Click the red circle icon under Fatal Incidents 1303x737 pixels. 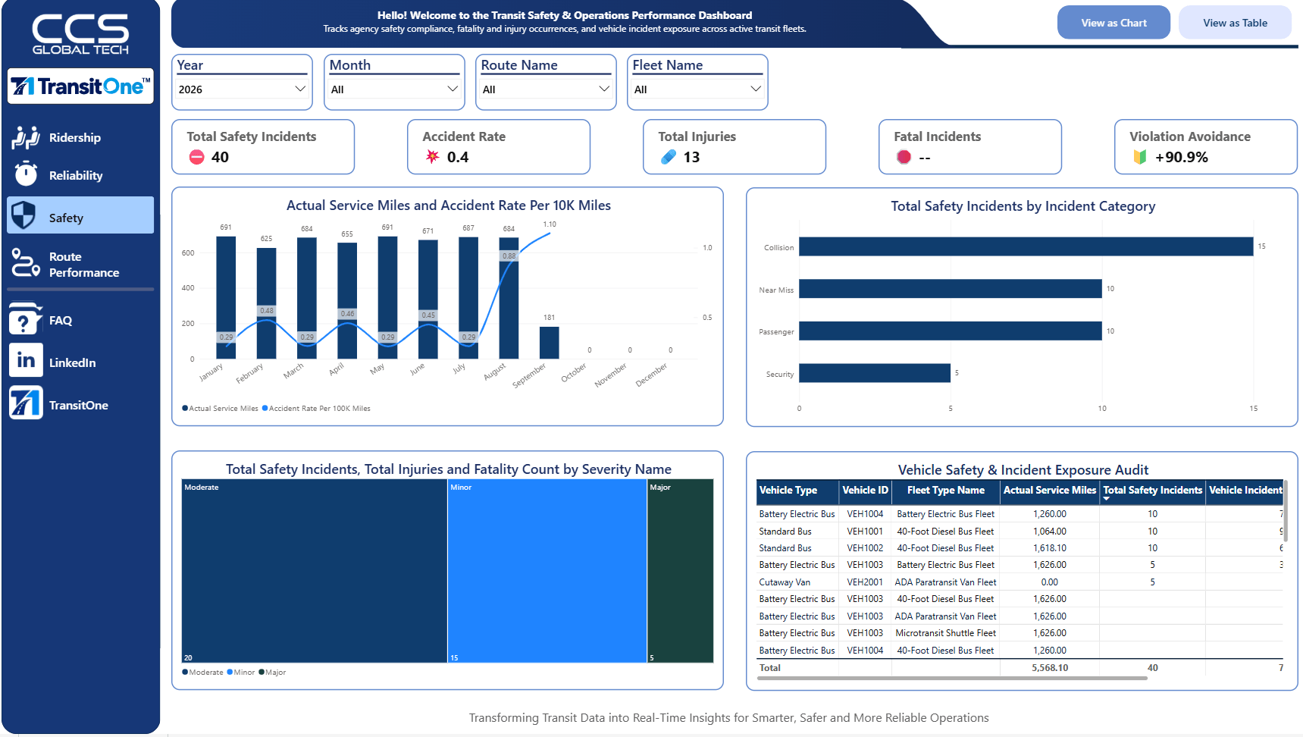pos(904,157)
